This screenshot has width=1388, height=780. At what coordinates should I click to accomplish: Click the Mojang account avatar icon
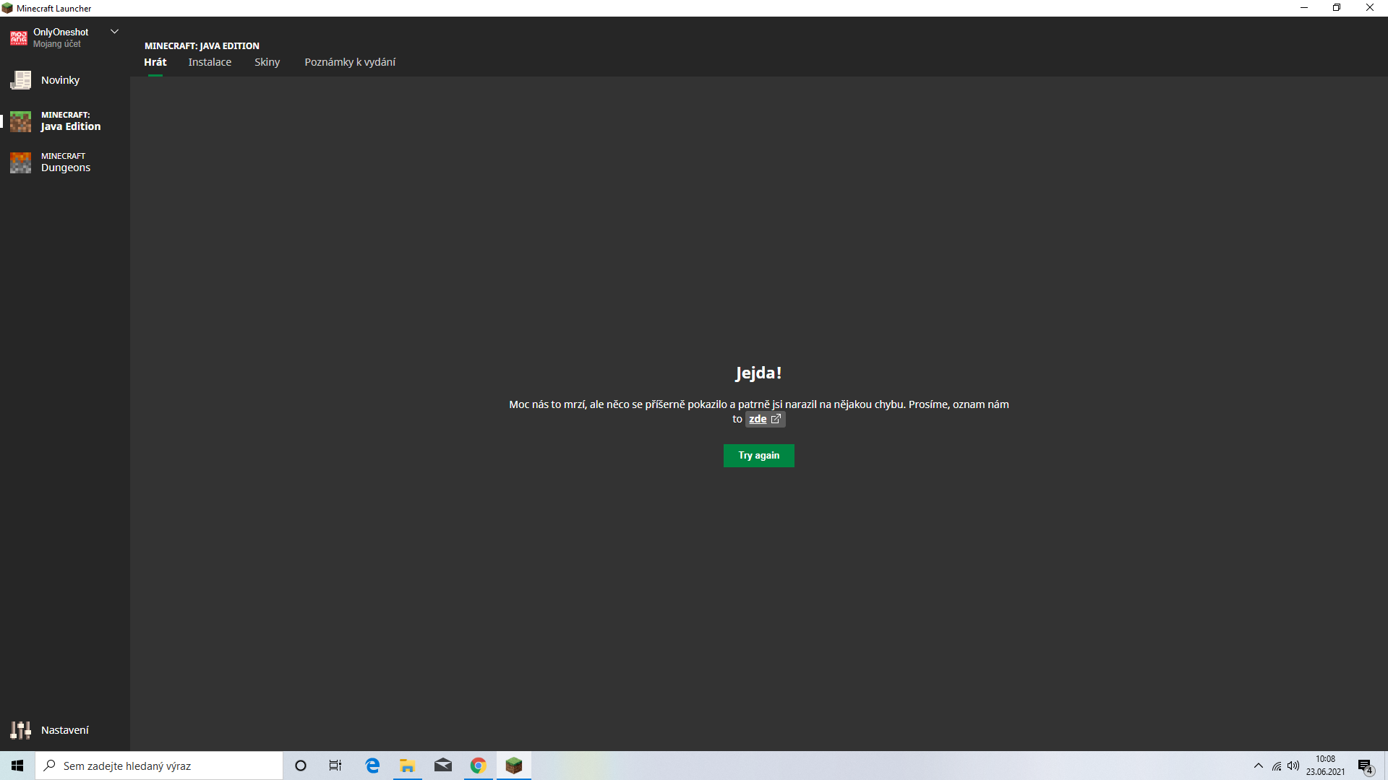[19, 38]
